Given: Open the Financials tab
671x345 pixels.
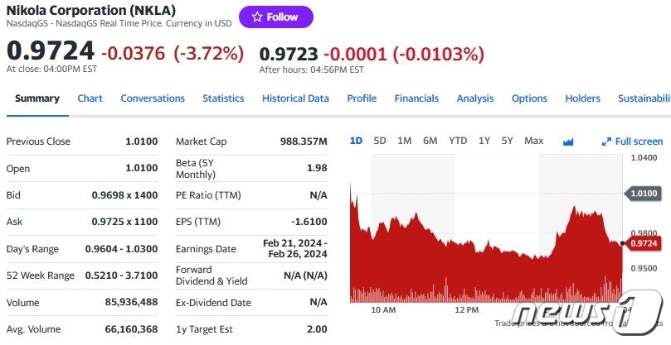Looking at the screenshot, I should point(416,98).
